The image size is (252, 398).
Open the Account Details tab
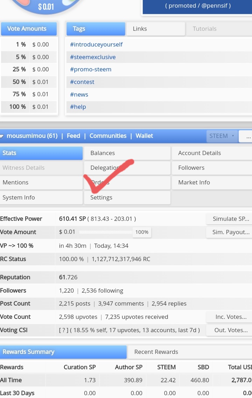[x=212, y=153]
